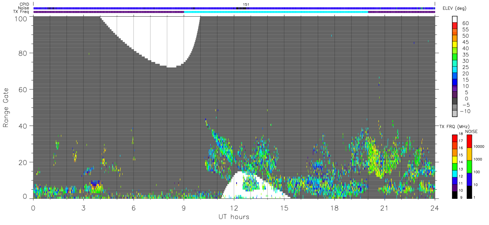Click the Range Gate tick label 40
This screenshot has height=225, width=489.
point(23,126)
